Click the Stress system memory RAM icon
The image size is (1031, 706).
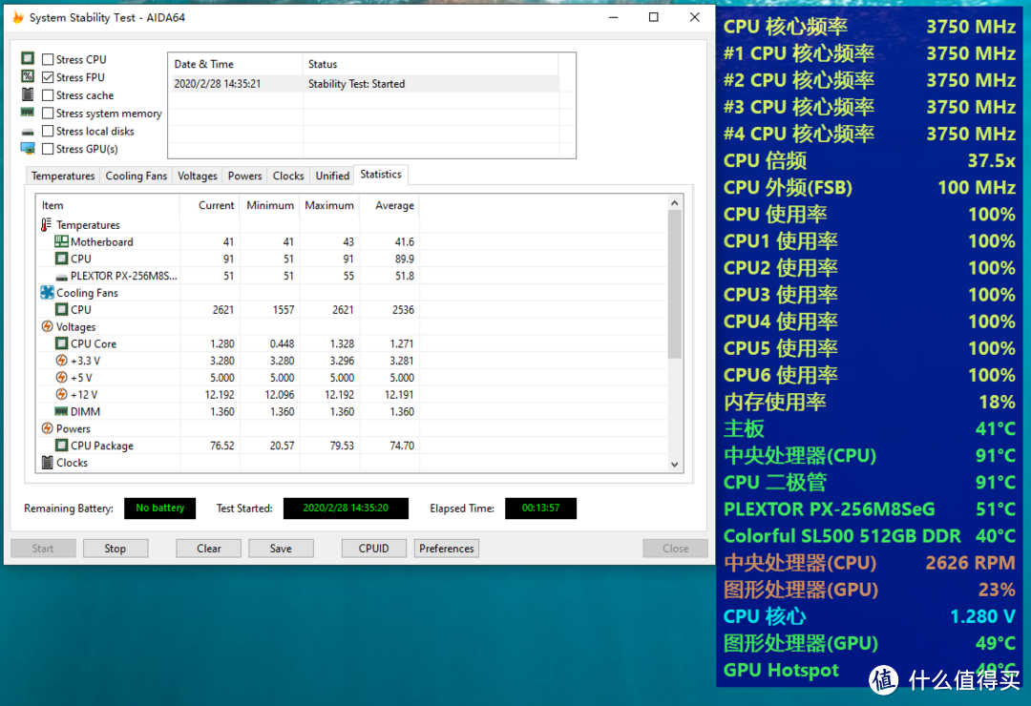(28, 113)
